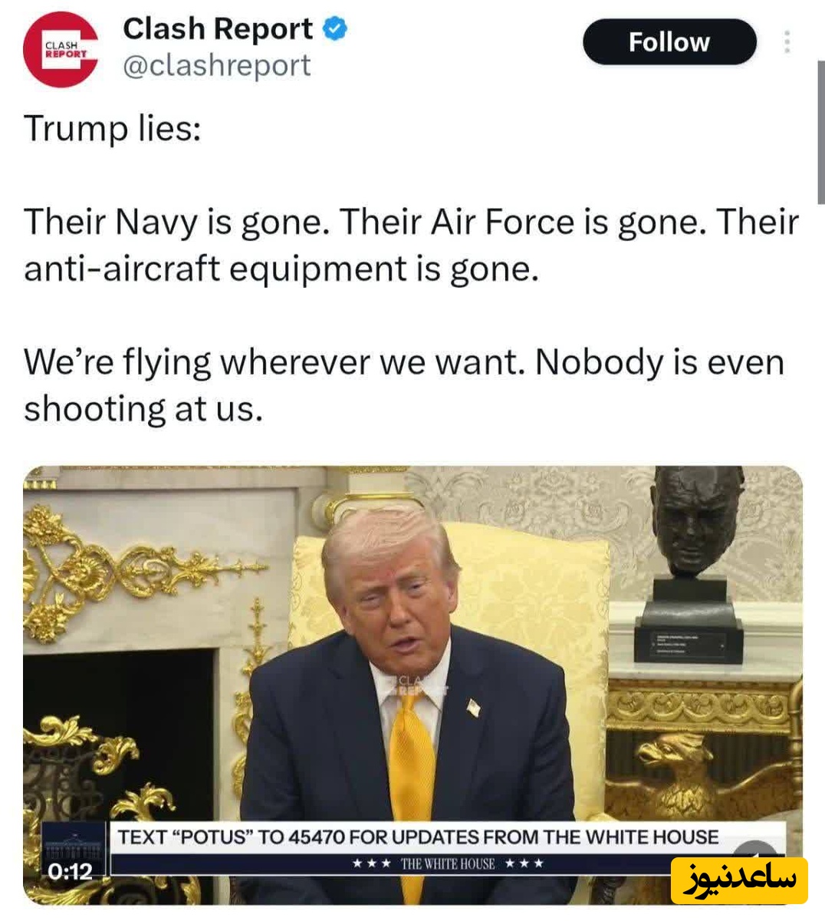This screenshot has width=825, height=921.
Task: Click the TEXT "POTUS" TO 45470 banner
Action: click(418, 837)
